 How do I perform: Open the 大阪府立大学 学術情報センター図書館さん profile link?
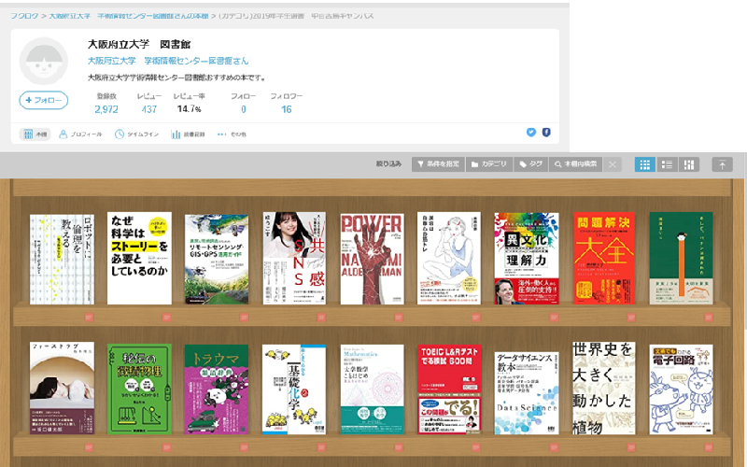click(168, 61)
